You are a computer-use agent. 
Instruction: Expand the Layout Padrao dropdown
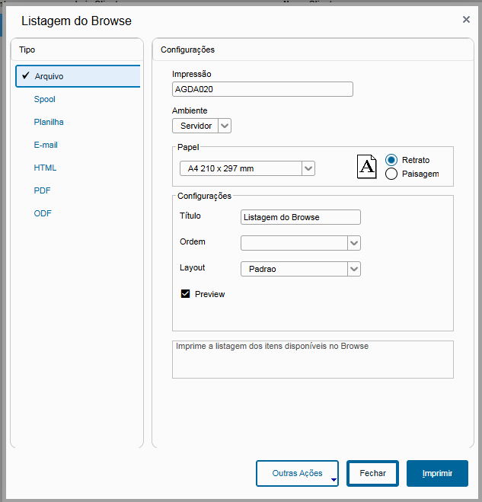(353, 269)
